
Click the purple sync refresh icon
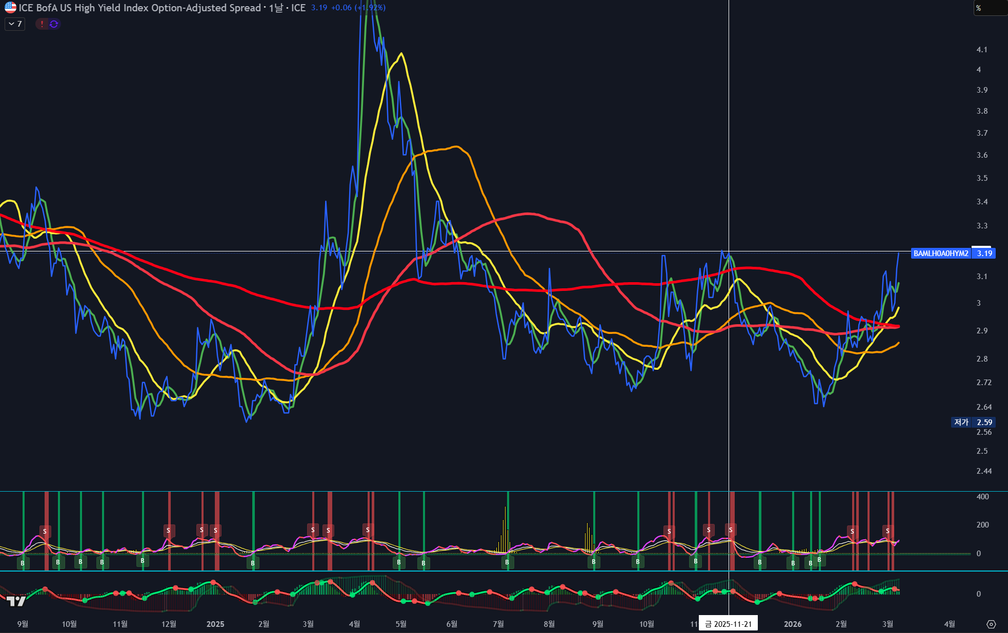click(54, 24)
